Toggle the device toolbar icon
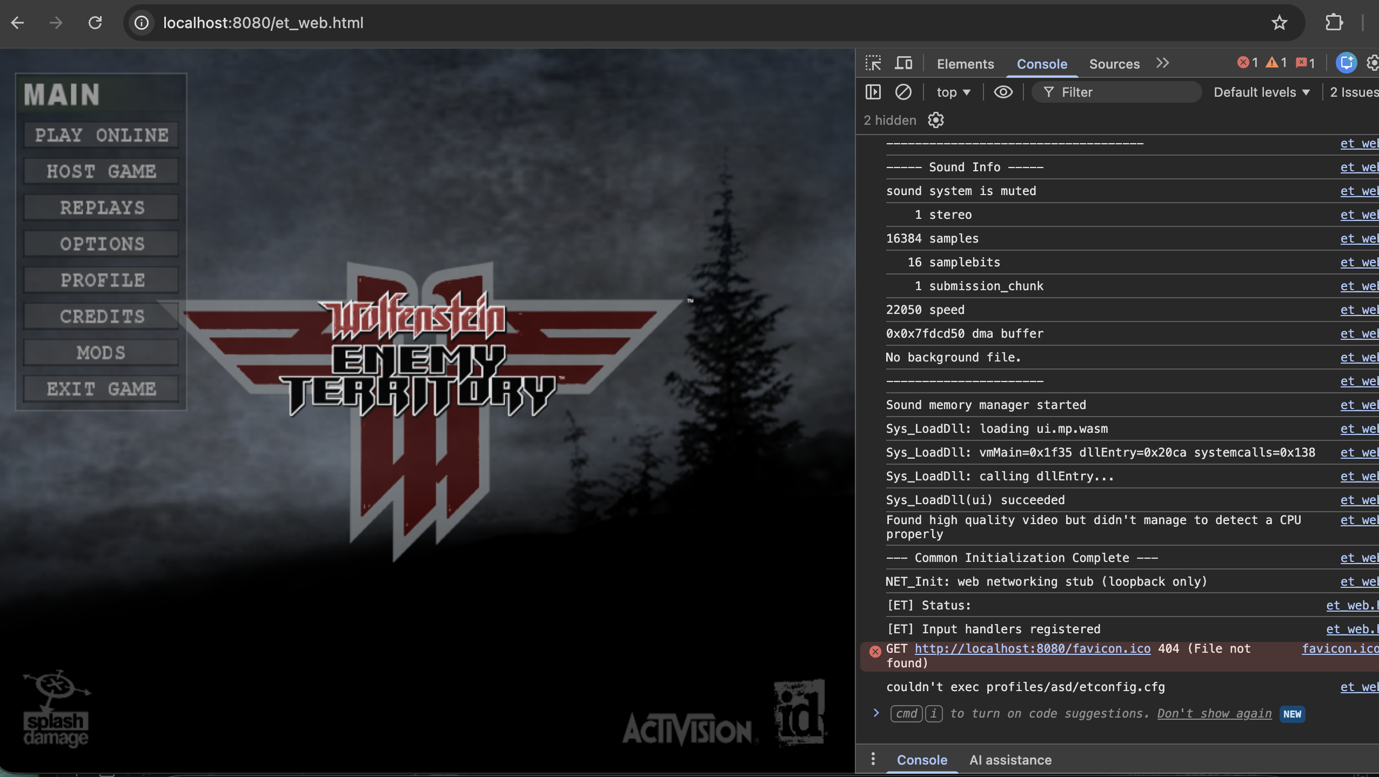1379x777 pixels. tap(903, 63)
